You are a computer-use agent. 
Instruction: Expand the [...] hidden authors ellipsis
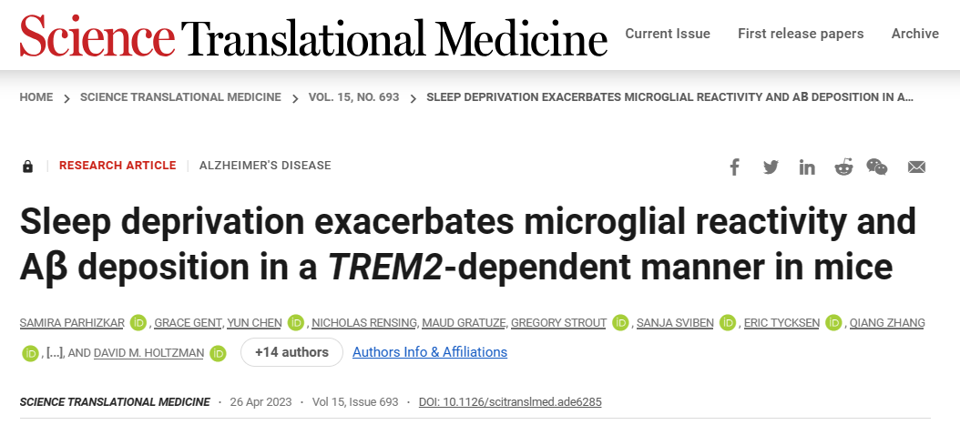pos(55,353)
